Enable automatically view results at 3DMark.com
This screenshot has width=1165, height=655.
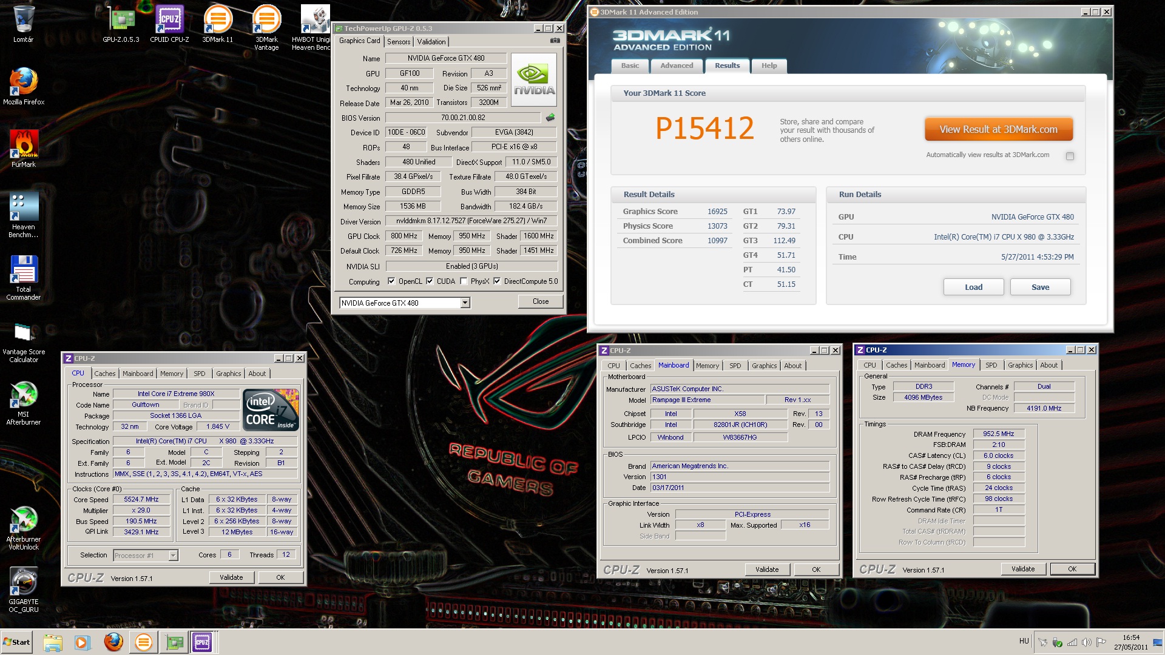point(1070,156)
